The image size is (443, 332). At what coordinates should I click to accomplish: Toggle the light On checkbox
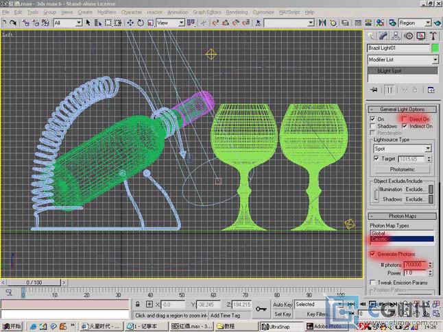click(x=372, y=118)
